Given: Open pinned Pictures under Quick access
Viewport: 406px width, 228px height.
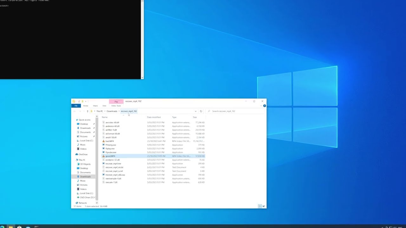Looking at the screenshot, I should [84, 136].
